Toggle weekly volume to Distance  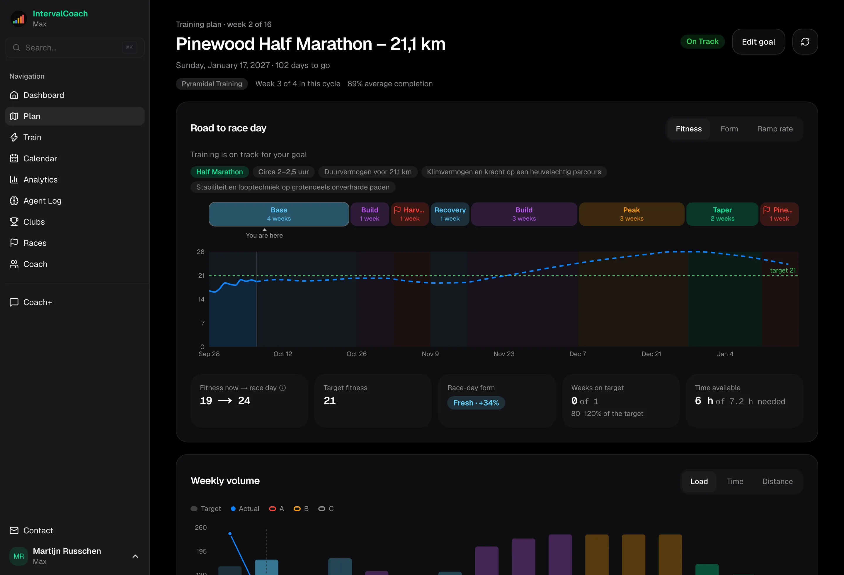click(777, 482)
